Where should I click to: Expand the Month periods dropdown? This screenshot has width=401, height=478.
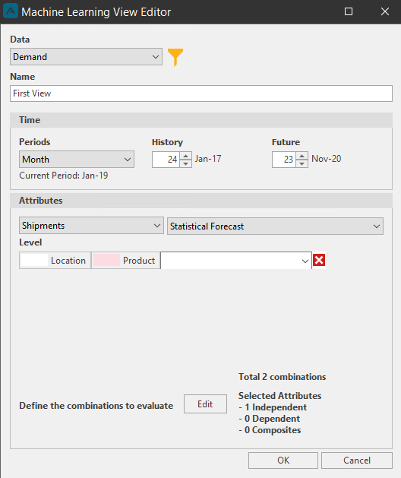click(x=77, y=159)
